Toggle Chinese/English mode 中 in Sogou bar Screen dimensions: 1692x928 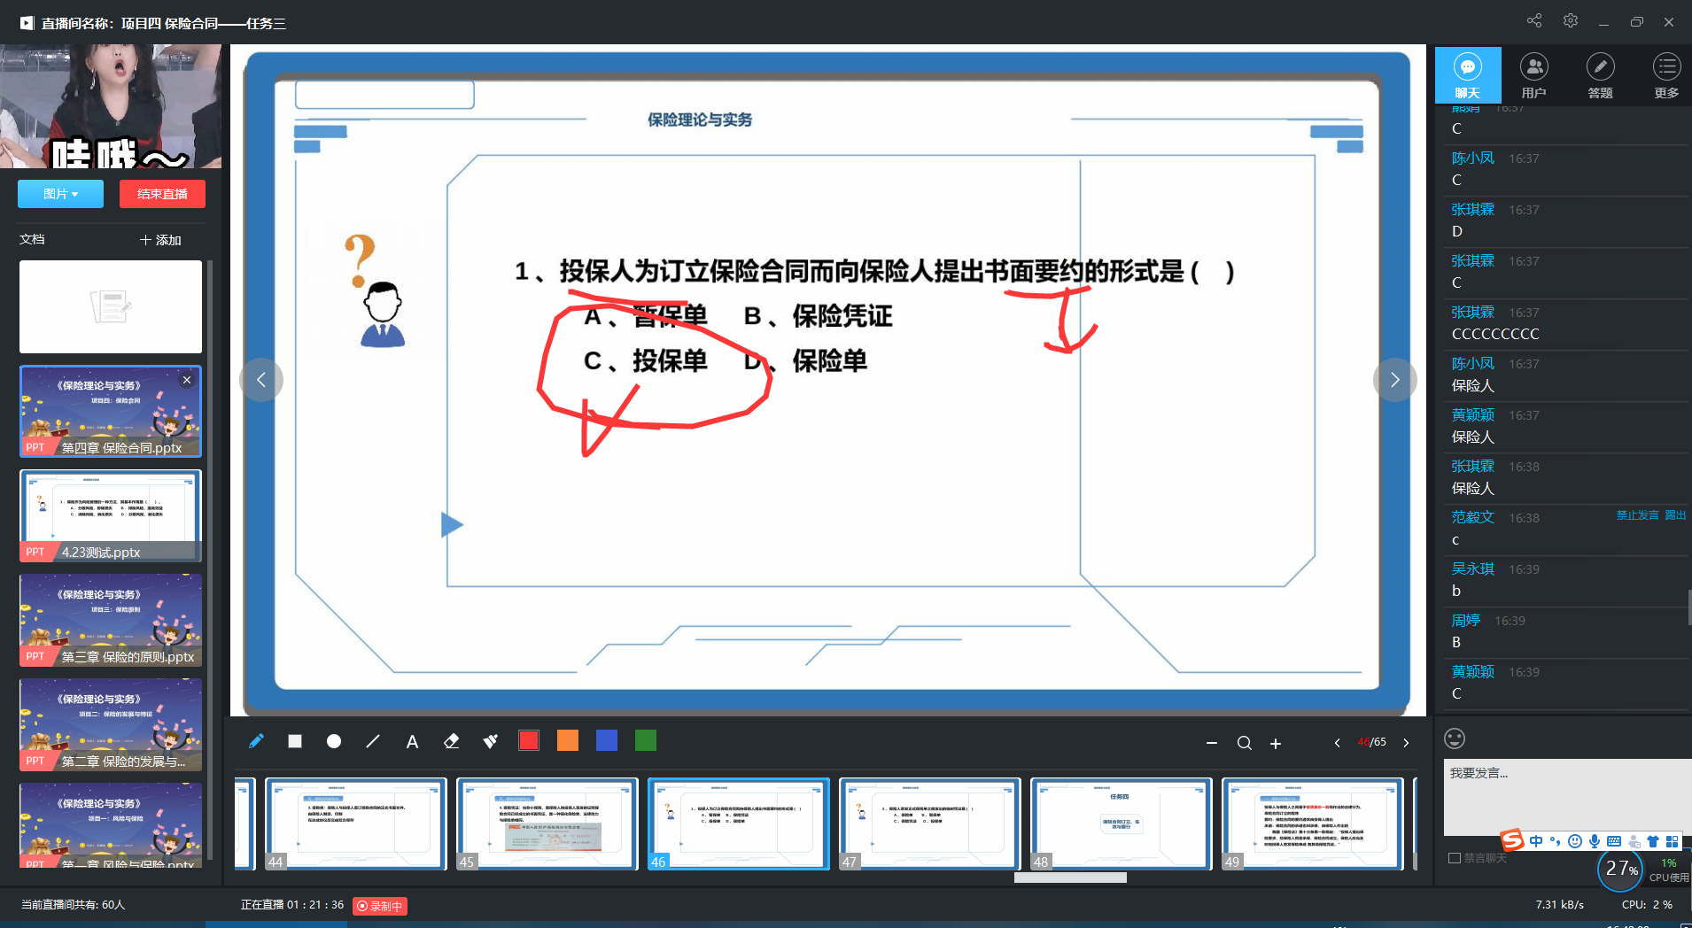(x=1536, y=841)
